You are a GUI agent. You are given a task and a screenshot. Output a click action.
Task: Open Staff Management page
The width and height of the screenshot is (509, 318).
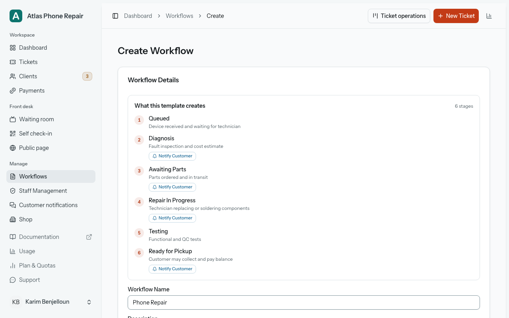(x=51, y=191)
